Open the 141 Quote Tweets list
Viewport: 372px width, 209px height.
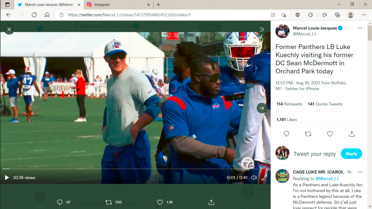[x=325, y=104]
